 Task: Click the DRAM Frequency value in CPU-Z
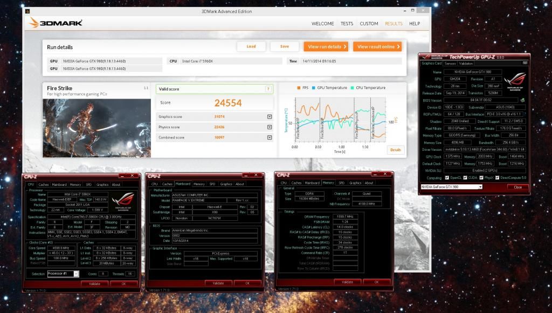point(345,217)
